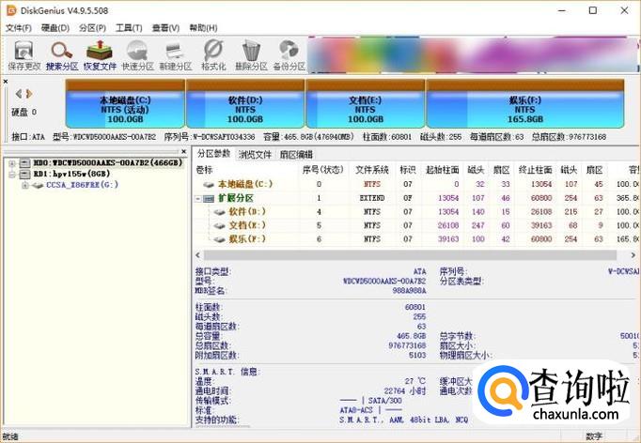Click the EXTEND file system cell
Image resolution: width=641 pixels, height=443 pixels.
(372, 198)
